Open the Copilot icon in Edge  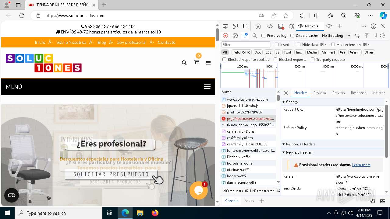coord(383,16)
